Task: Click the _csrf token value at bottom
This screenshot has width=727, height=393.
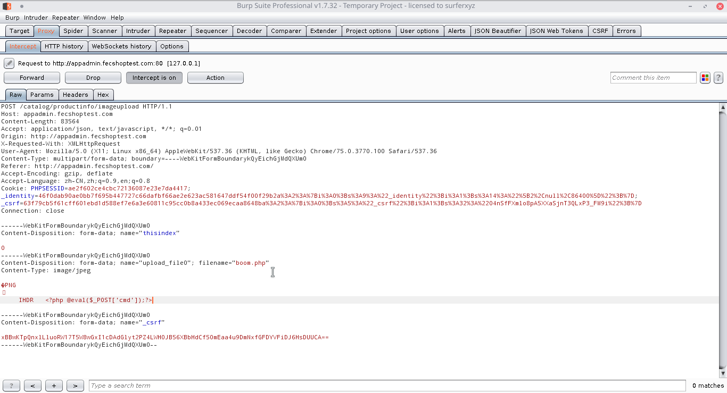Action: (x=165, y=337)
